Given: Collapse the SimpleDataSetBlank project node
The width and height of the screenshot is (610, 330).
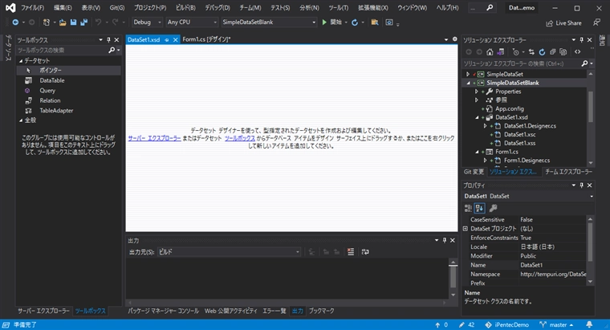Looking at the screenshot, I should click(x=468, y=83).
